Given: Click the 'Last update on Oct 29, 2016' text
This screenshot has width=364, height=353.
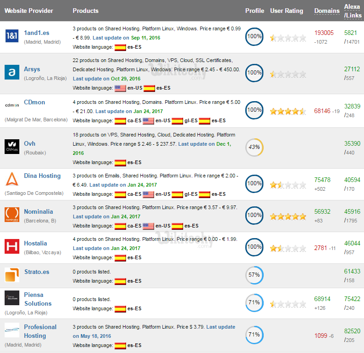Looking at the screenshot, I should pyautogui.click(x=107, y=79).
